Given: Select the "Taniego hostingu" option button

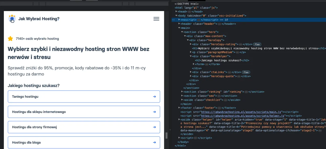Looking at the screenshot, I should pyautogui.click(x=84, y=96).
